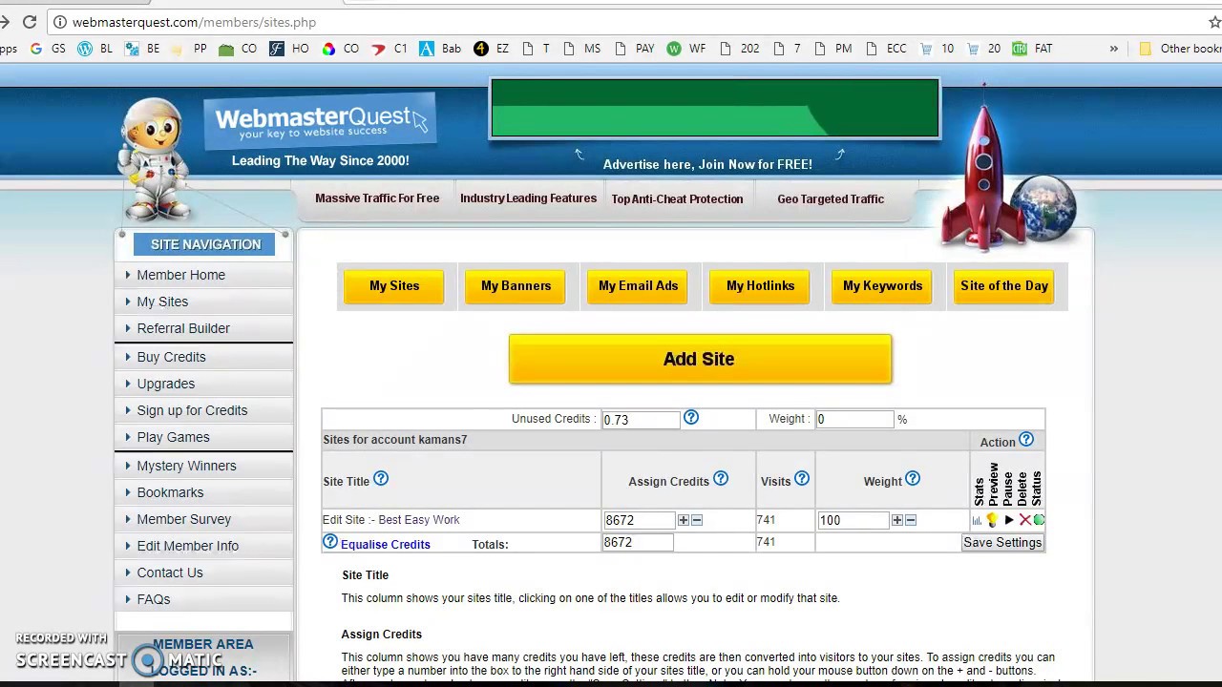Screen dimensions: 1222x687
Task: Click the Save Settings button
Action: (1002, 542)
